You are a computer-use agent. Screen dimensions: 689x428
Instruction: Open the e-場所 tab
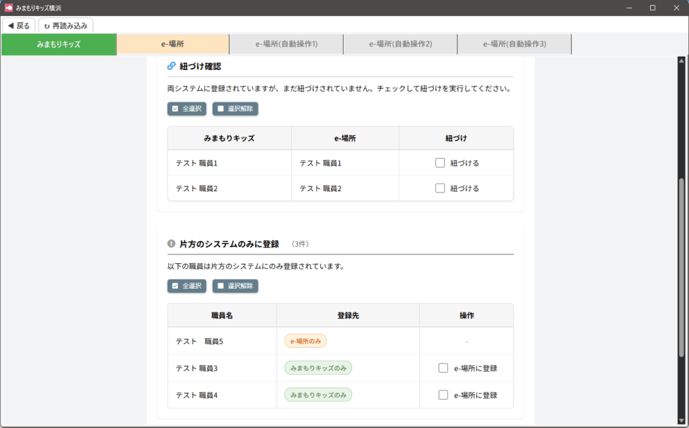173,44
